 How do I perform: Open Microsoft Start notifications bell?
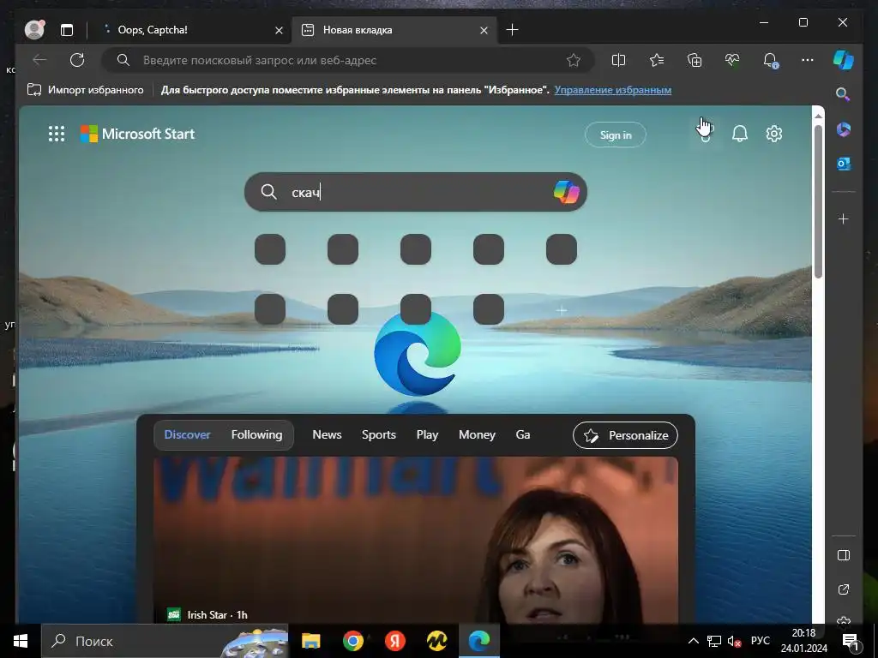[740, 134]
